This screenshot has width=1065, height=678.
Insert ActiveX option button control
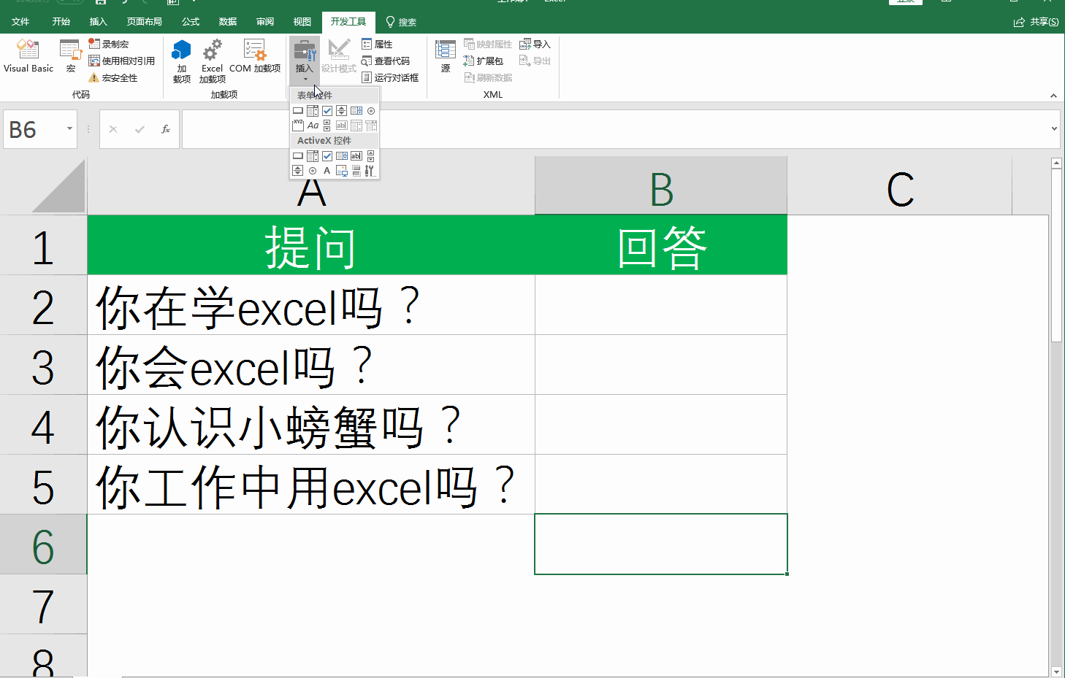click(313, 171)
